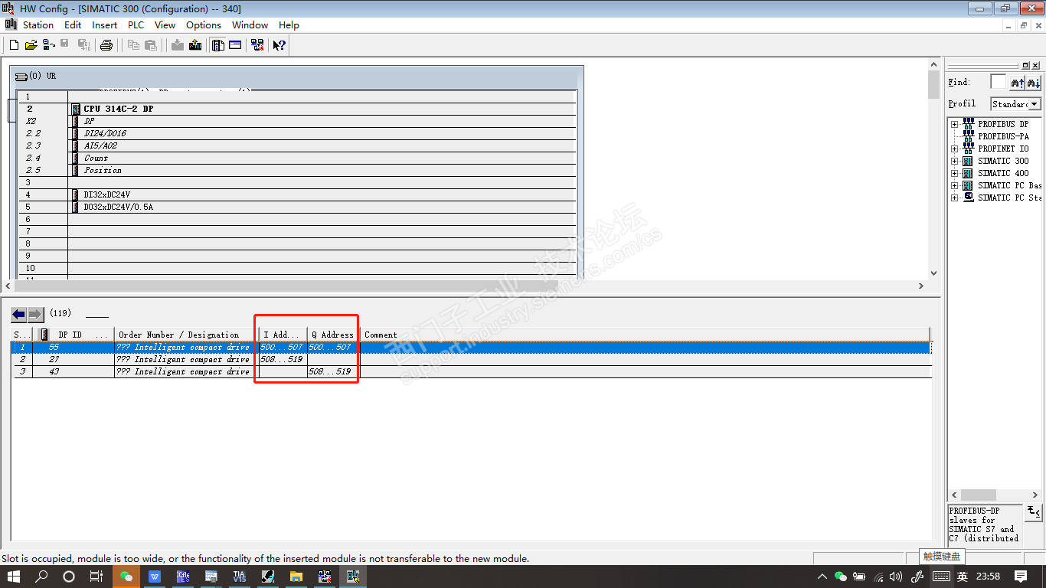Click the Find upward binoculars button
This screenshot has width=1046, height=588.
pyautogui.click(x=1018, y=82)
